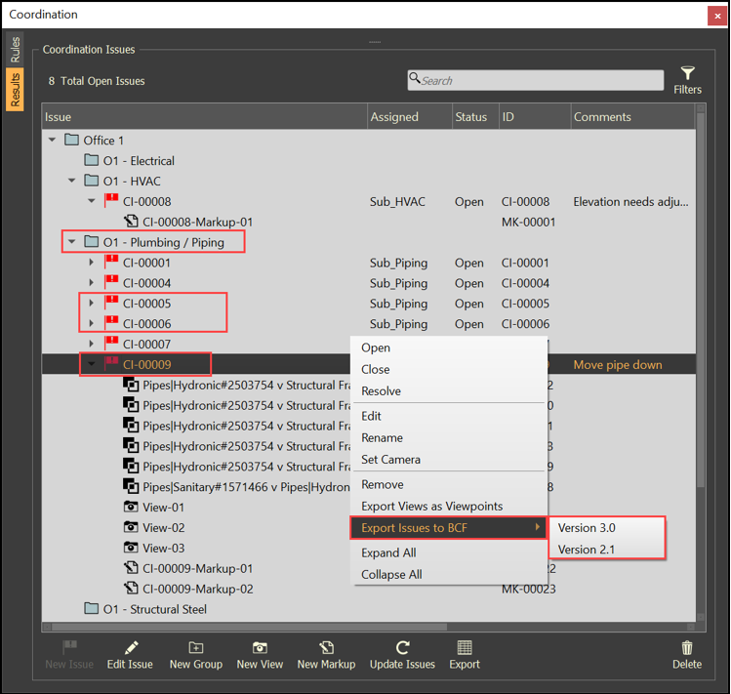Viewport: 731px width, 694px height.
Task: Click camera icon of View-01
Action: point(131,507)
